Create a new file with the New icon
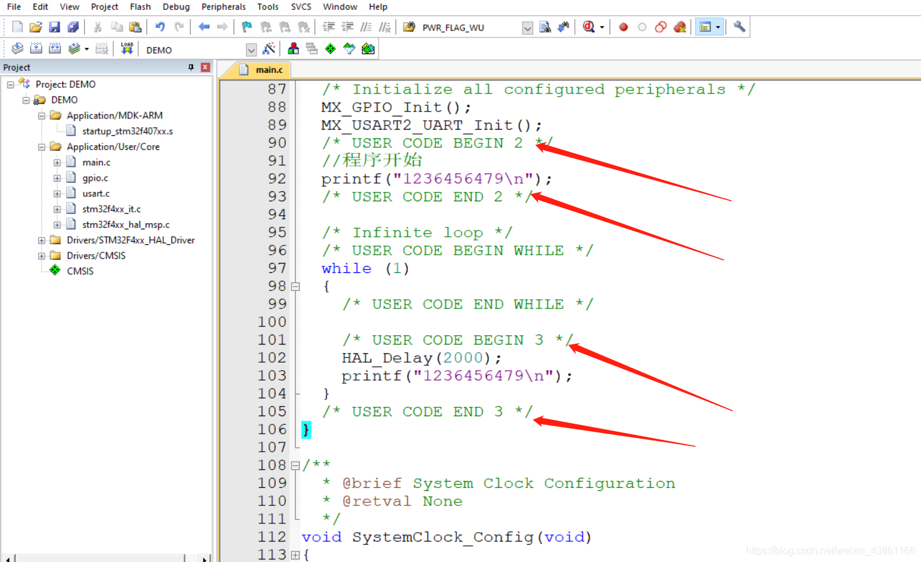 click(x=17, y=27)
